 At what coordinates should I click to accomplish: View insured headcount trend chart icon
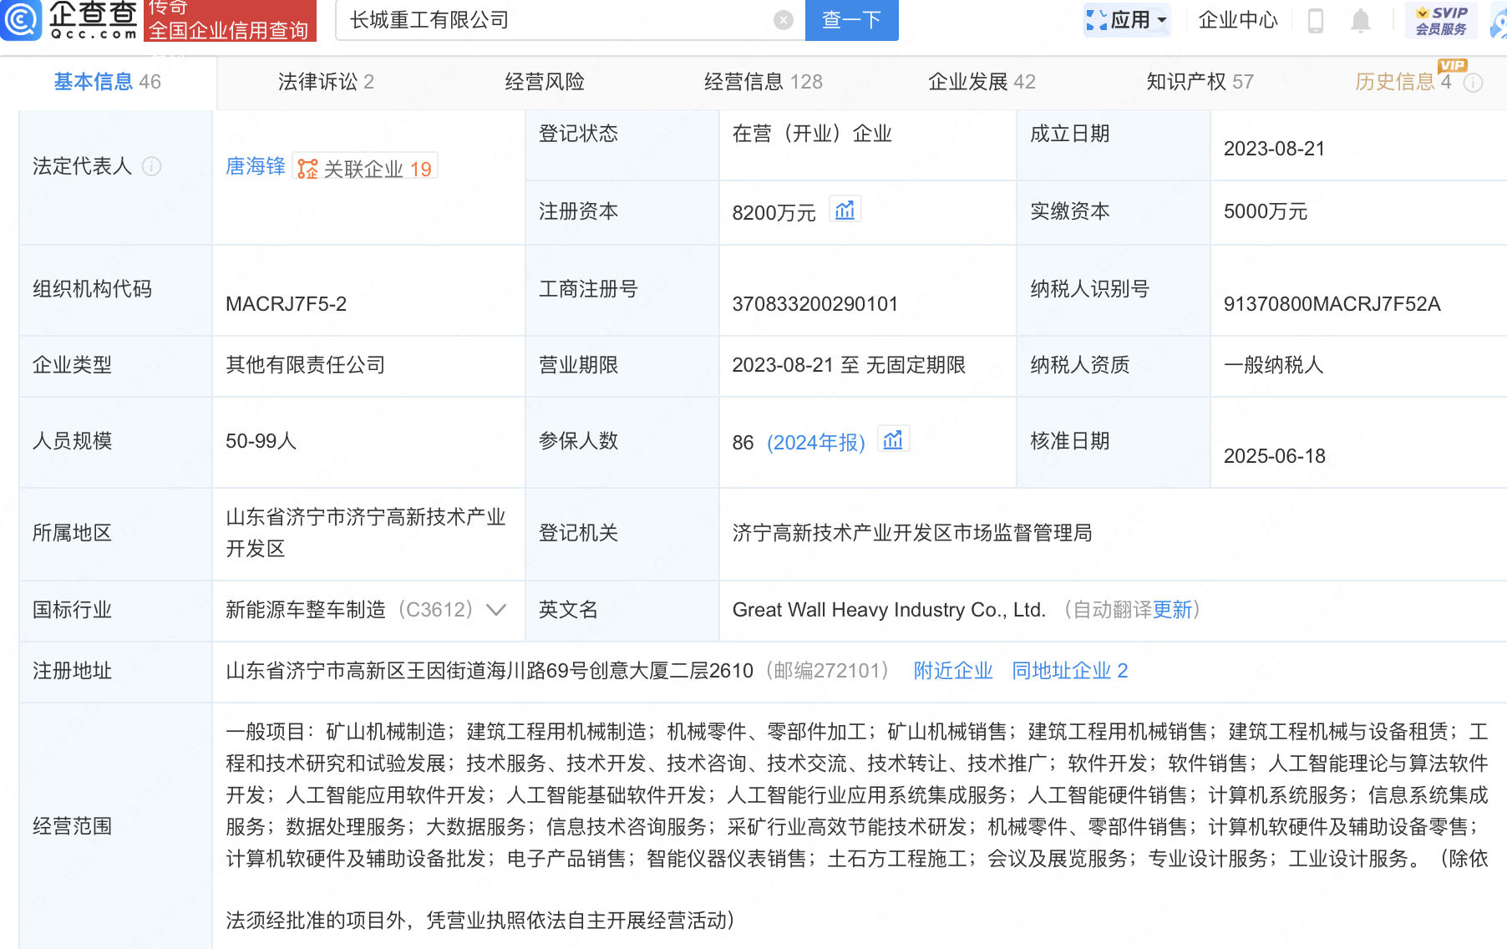coord(893,439)
